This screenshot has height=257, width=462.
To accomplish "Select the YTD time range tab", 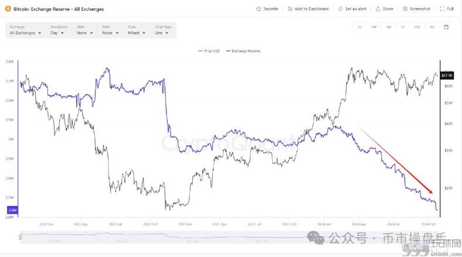I will click(417, 27).
